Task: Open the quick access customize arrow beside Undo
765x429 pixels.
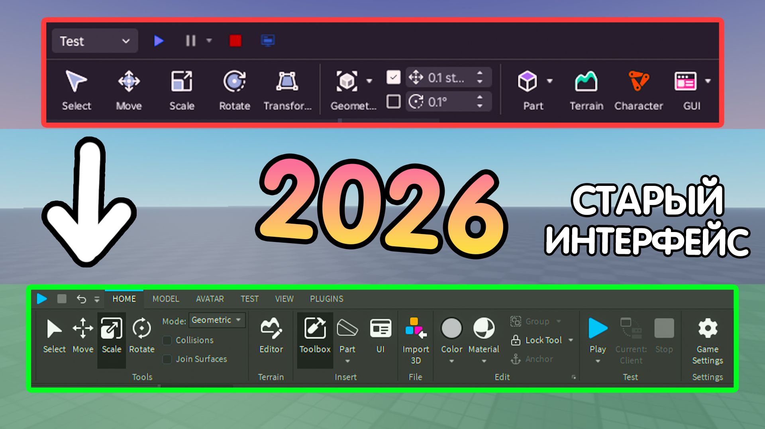Action: point(97,299)
